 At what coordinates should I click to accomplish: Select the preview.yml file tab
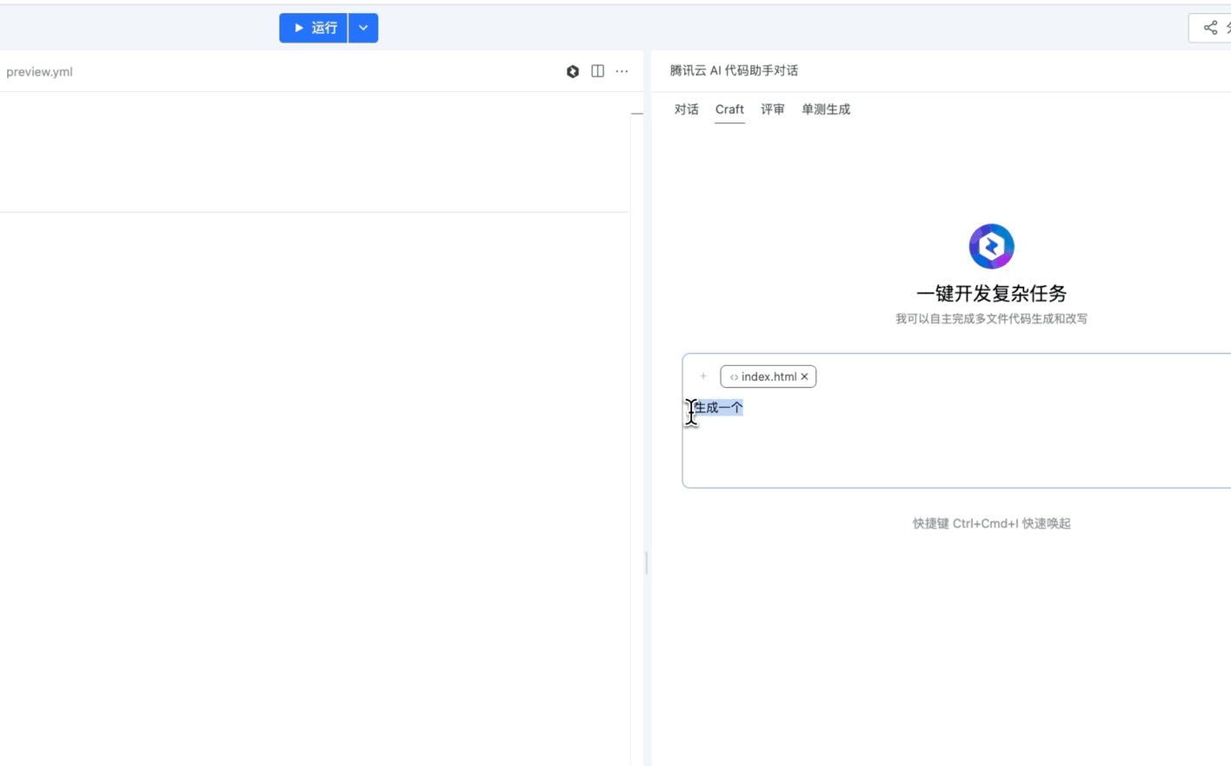(40, 72)
